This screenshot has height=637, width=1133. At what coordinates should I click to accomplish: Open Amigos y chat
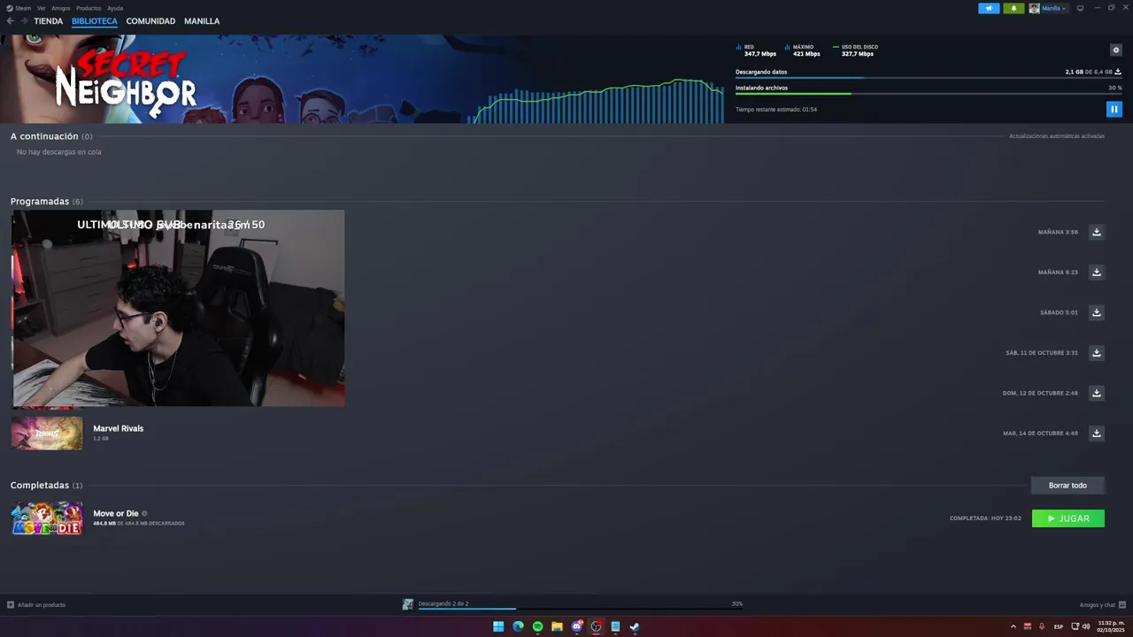[1103, 605]
